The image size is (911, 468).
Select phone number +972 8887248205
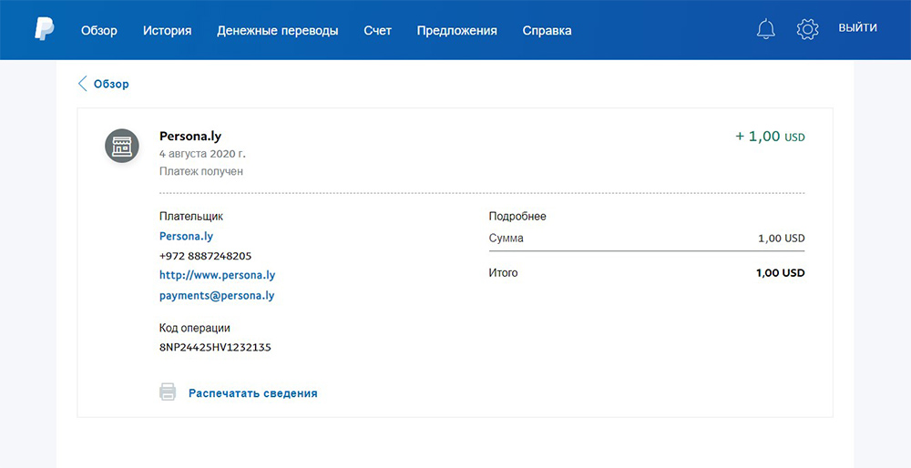pyautogui.click(x=205, y=256)
